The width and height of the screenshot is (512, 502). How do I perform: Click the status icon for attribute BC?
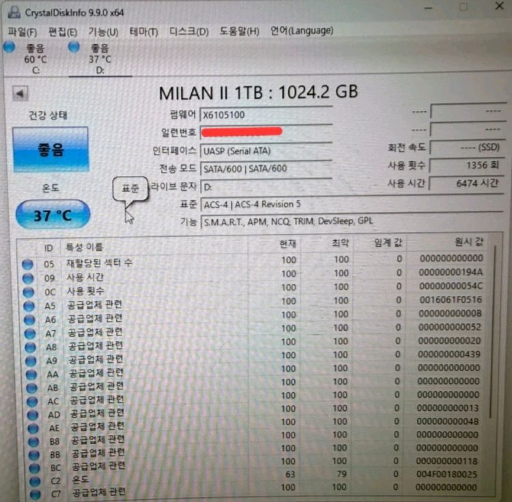34,468
